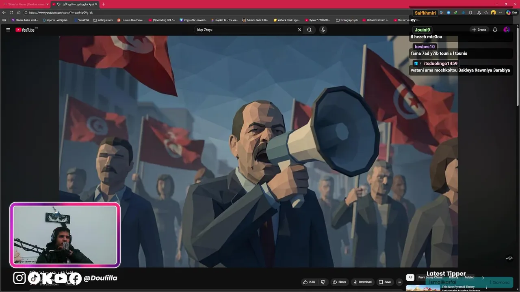Viewport: 520px width, 292px height.
Task: Click the video player to pause
Action: click(x=258, y=151)
